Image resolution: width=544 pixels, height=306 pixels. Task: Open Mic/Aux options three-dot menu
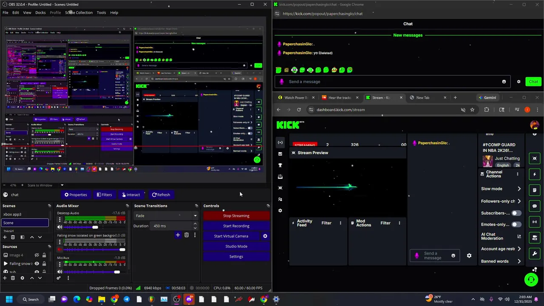point(60,265)
